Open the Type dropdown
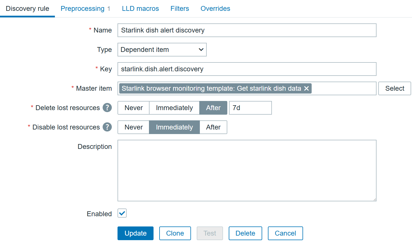The width and height of the screenshot is (412, 245). tap(162, 50)
